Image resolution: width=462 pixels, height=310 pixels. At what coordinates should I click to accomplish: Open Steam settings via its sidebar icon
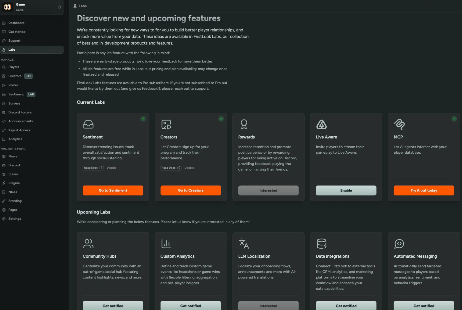4,174
